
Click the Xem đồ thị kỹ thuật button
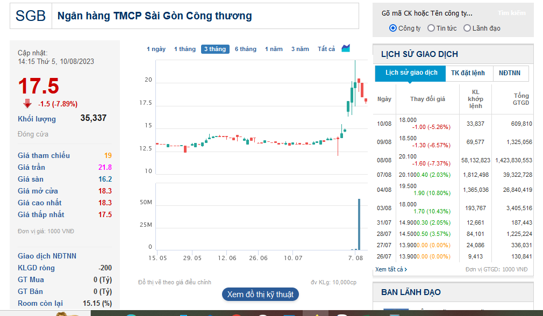260,295
